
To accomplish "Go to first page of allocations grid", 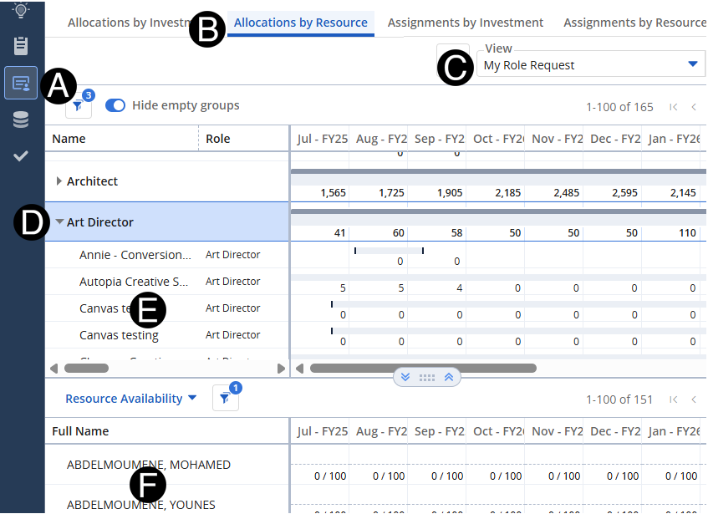I will pyautogui.click(x=673, y=107).
